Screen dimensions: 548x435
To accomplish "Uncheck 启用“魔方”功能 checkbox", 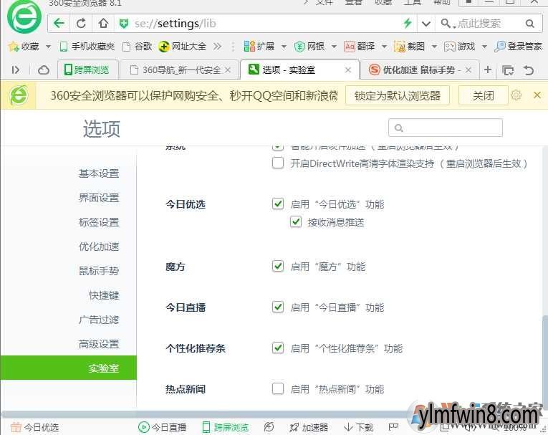I will [278, 266].
